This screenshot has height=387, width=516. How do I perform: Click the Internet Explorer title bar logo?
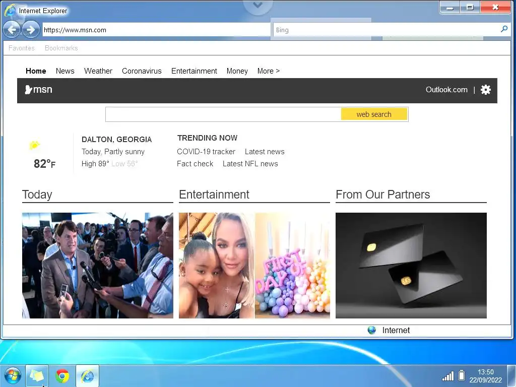pyautogui.click(x=11, y=10)
